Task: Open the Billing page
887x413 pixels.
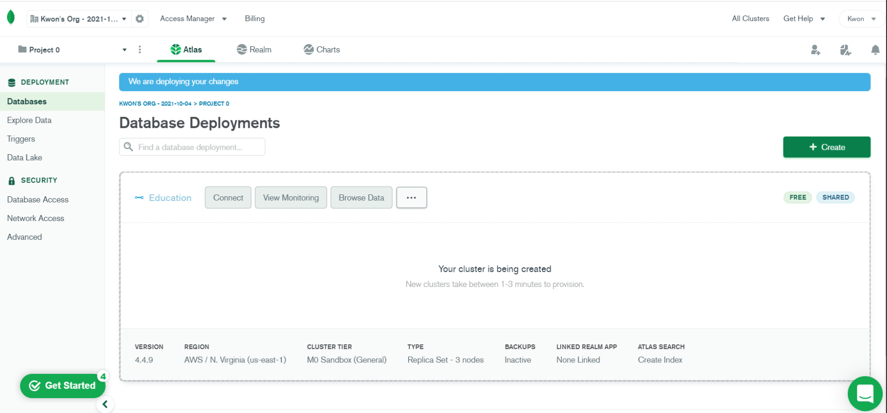Action: pyautogui.click(x=254, y=19)
